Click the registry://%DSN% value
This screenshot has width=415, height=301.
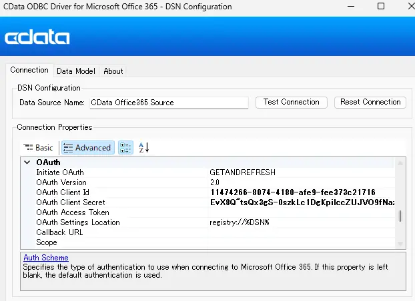coord(240,222)
